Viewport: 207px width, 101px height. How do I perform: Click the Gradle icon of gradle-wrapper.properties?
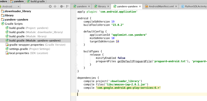7,45
